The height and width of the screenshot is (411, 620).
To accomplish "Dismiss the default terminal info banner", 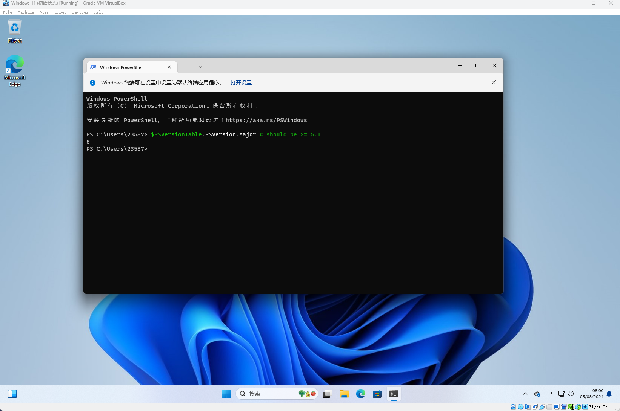I will tap(494, 83).
